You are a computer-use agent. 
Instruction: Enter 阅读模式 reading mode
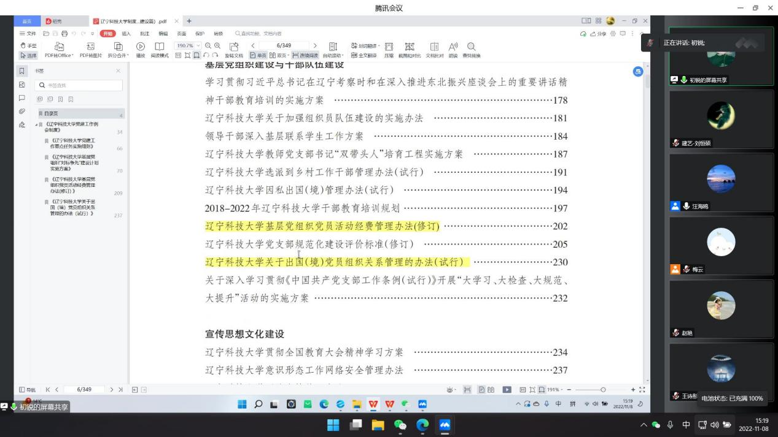[x=159, y=50]
